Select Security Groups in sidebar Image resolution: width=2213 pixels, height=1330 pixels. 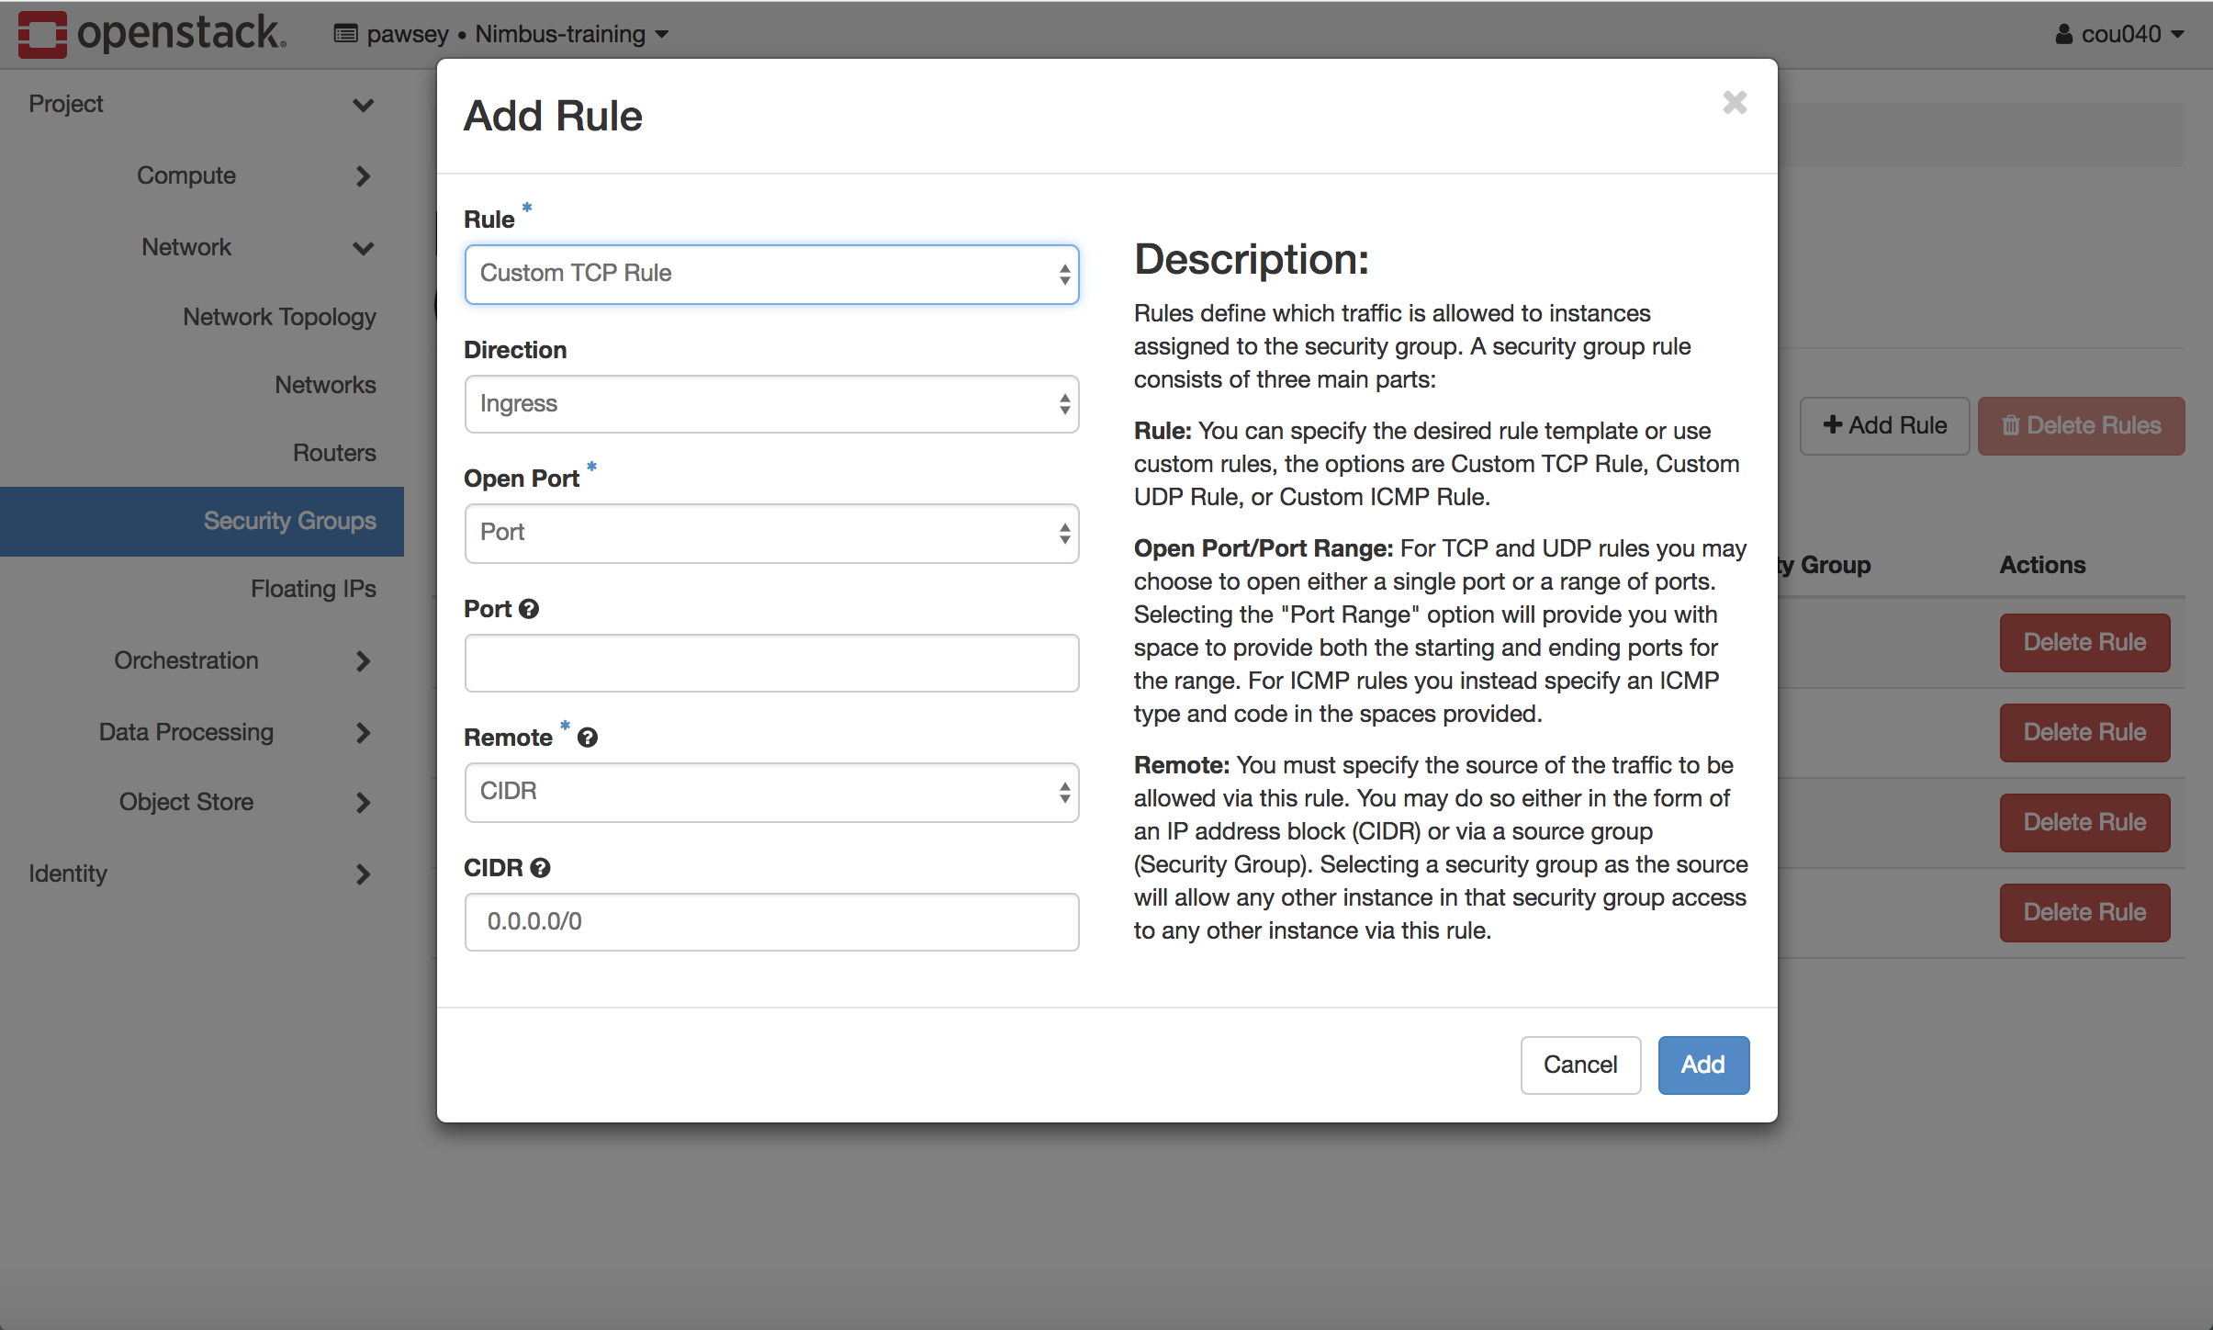point(289,520)
